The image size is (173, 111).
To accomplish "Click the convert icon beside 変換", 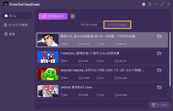I will (6, 34).
